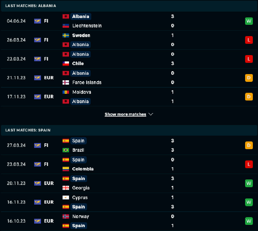The image size is (258, 231).
Task: Expand the Show more matches chevron
Action: click(x=151, y=114)
